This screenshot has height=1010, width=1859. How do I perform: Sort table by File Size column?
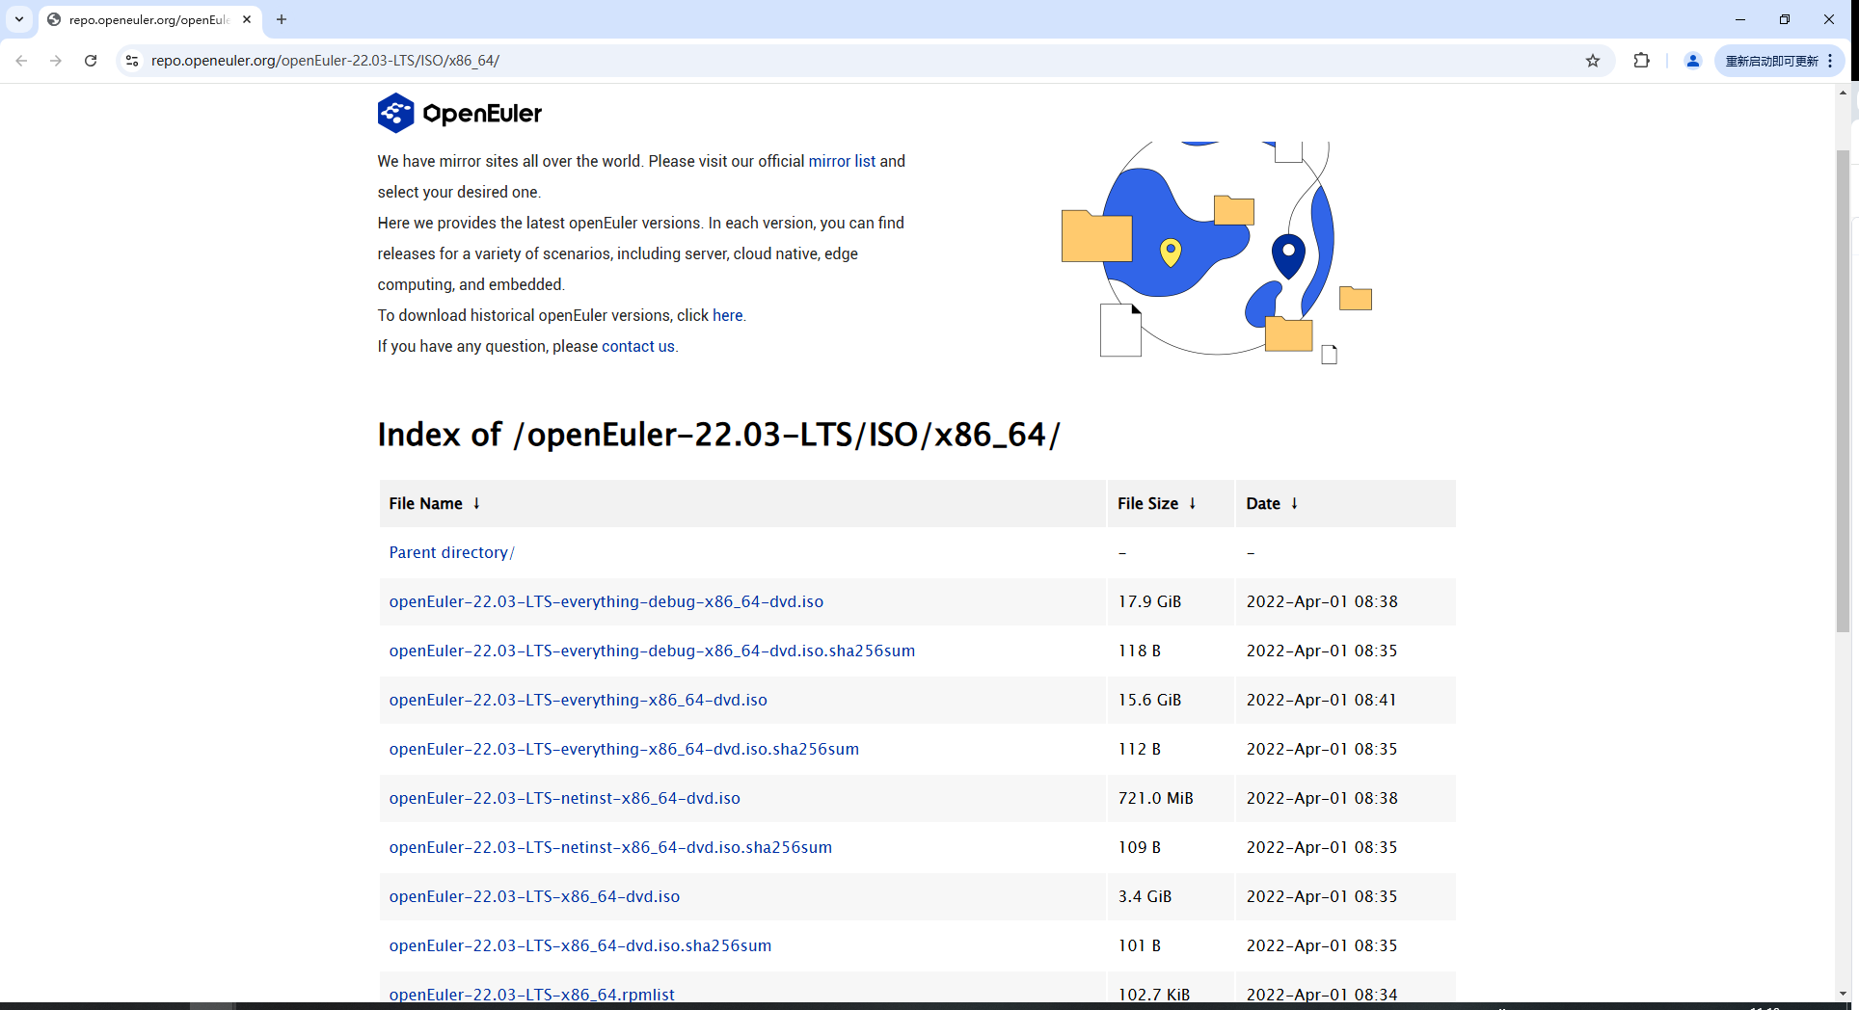(x=1156, y=503)
